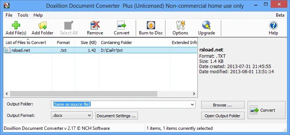Click the Beta label in the menu bar
Image resolution: width=290 pixels, height=135 pixels.
(280, 15)
